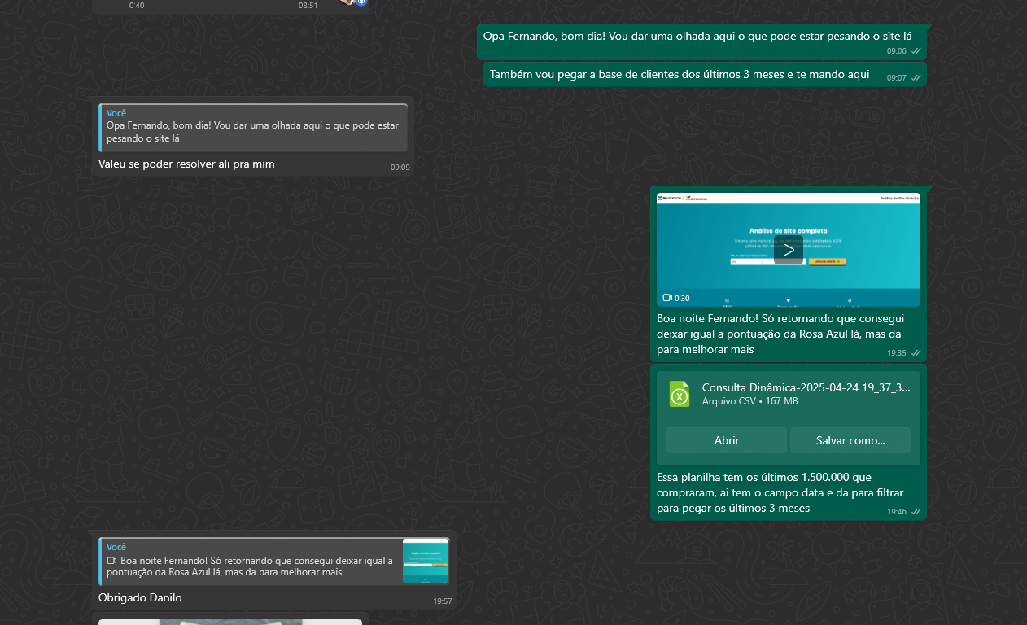The image size is (1027, 625).
Task: Click the 'Arquivo CSV • 167 MB' label
Action: (x=749, y=401)
